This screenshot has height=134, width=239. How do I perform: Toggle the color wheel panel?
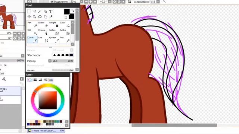coord(30,80)
